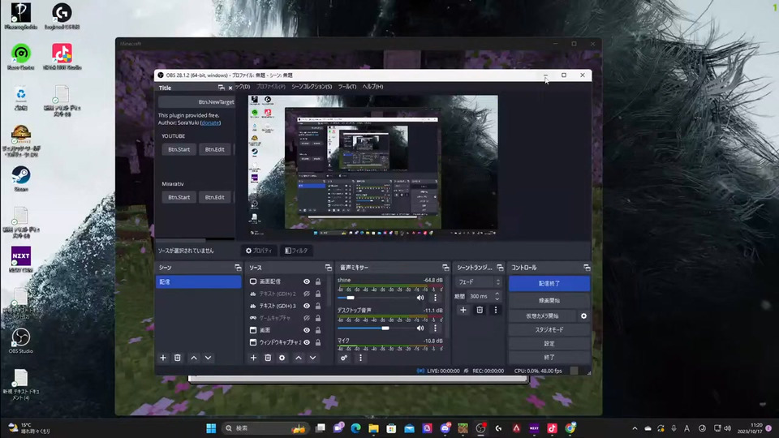Image resolution: width=779 pixels, height=438 pixels.
Task: Open the シーンコレクション(S) menu
Action: click(x=312, y=87)
